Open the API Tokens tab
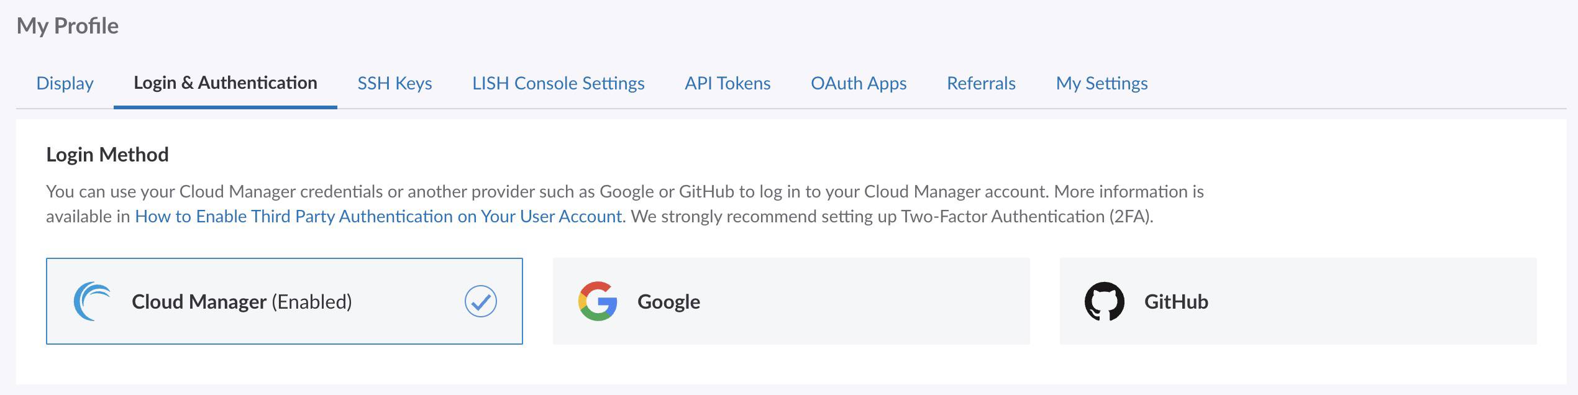This screenshot has width=1578, height=395. pos(727,83)
